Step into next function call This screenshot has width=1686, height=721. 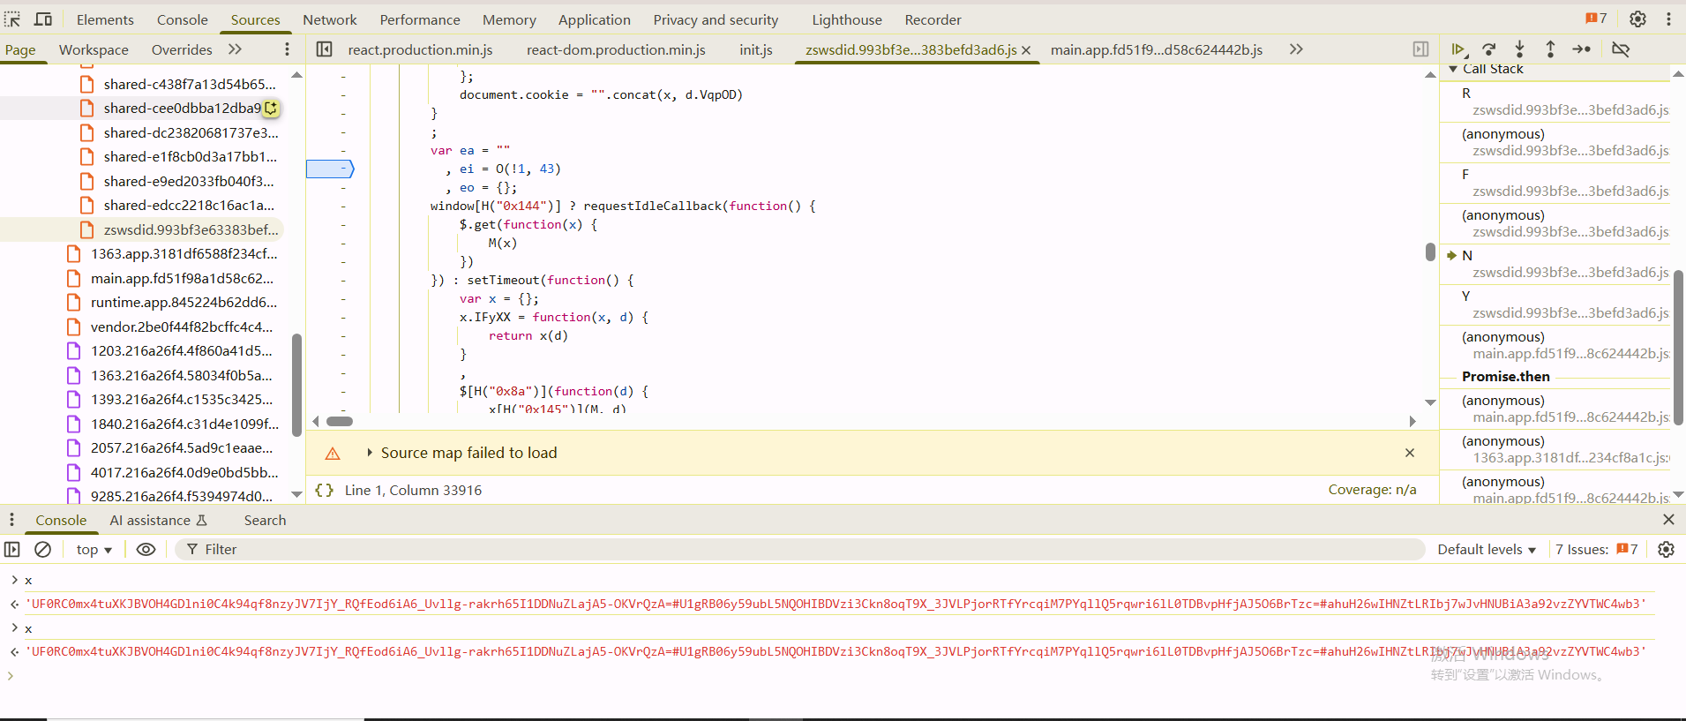point(1519,49)
